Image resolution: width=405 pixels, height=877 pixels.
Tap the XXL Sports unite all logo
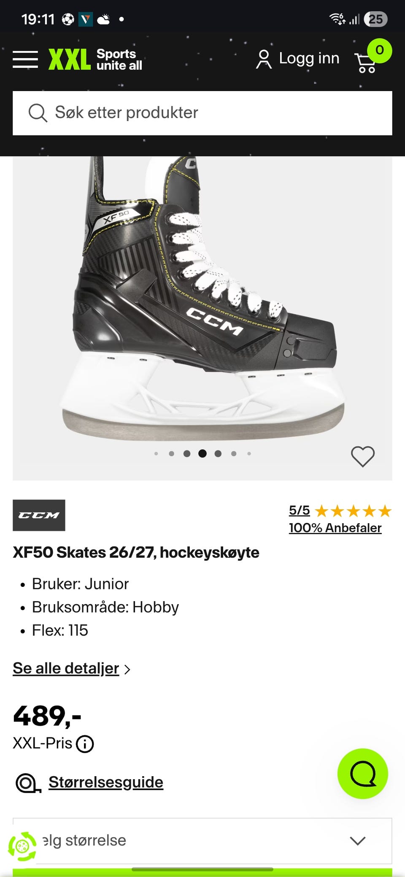[95, 59]
